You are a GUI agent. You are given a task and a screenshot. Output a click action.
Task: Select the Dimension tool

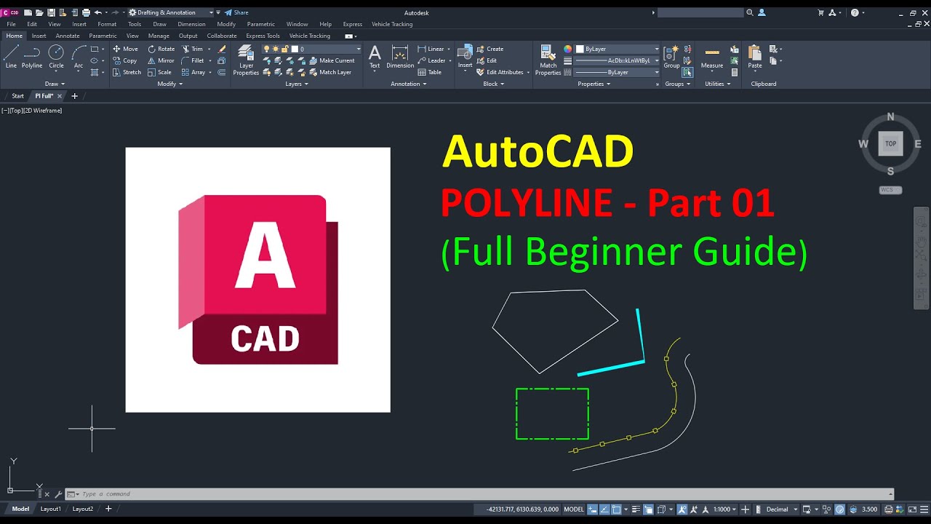400,57
